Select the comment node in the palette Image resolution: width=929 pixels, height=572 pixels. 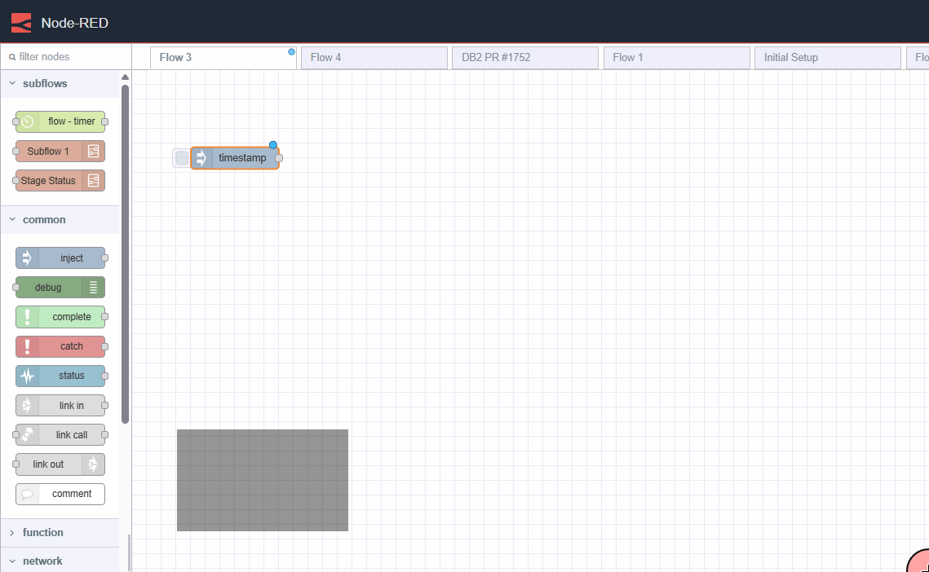tap(60, 494)
